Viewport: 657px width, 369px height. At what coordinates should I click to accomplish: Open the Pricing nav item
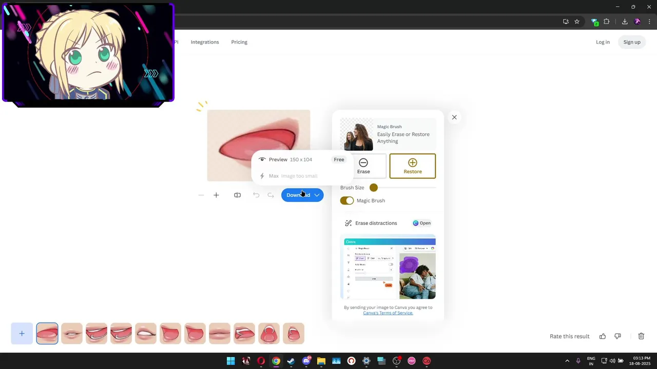[x=239, y=42]
